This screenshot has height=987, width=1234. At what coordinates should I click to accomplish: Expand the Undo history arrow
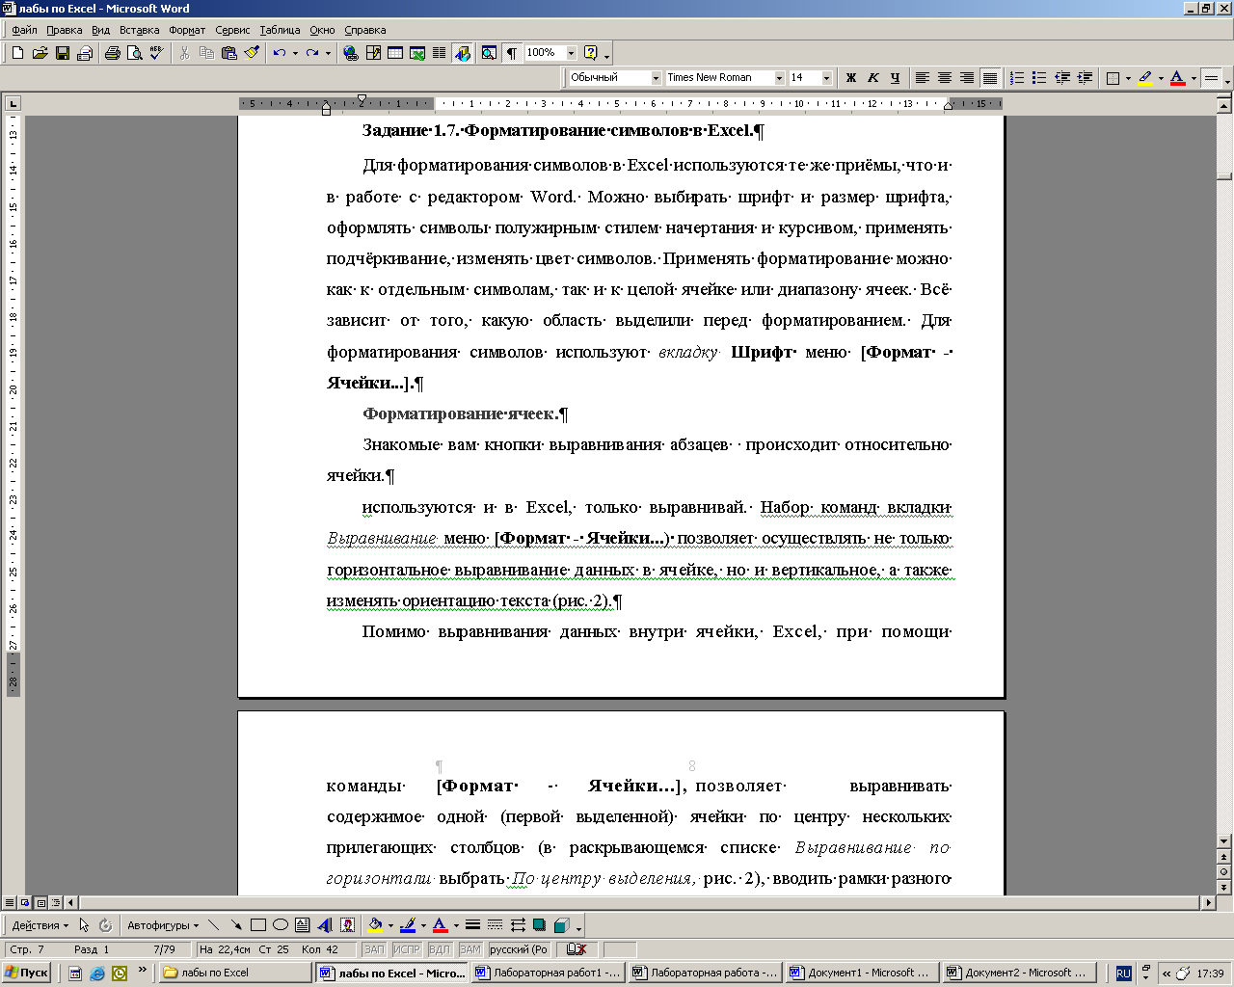295,53
